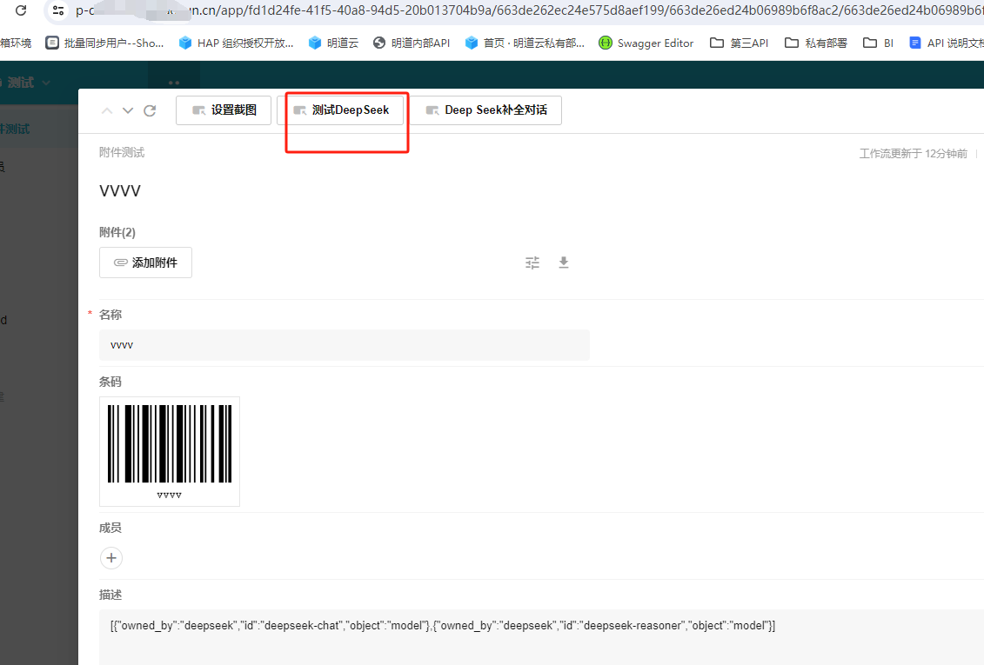Viewport: 984px width, 665px height.
Task: Open 第三API bookmarks folder
Action: [x=740, y=43]
